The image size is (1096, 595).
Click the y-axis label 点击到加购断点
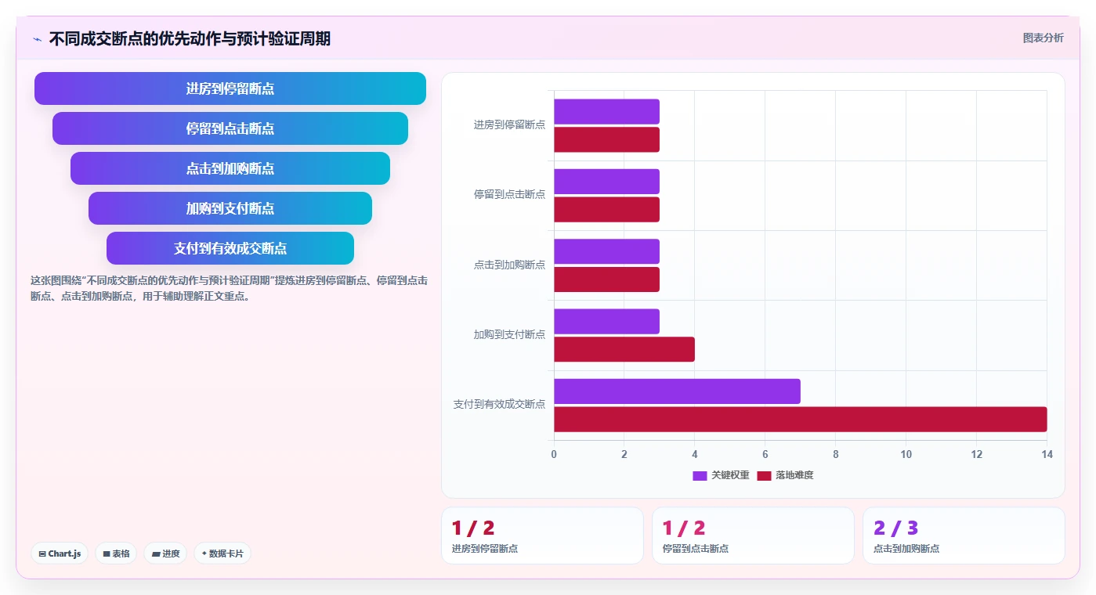509,265
